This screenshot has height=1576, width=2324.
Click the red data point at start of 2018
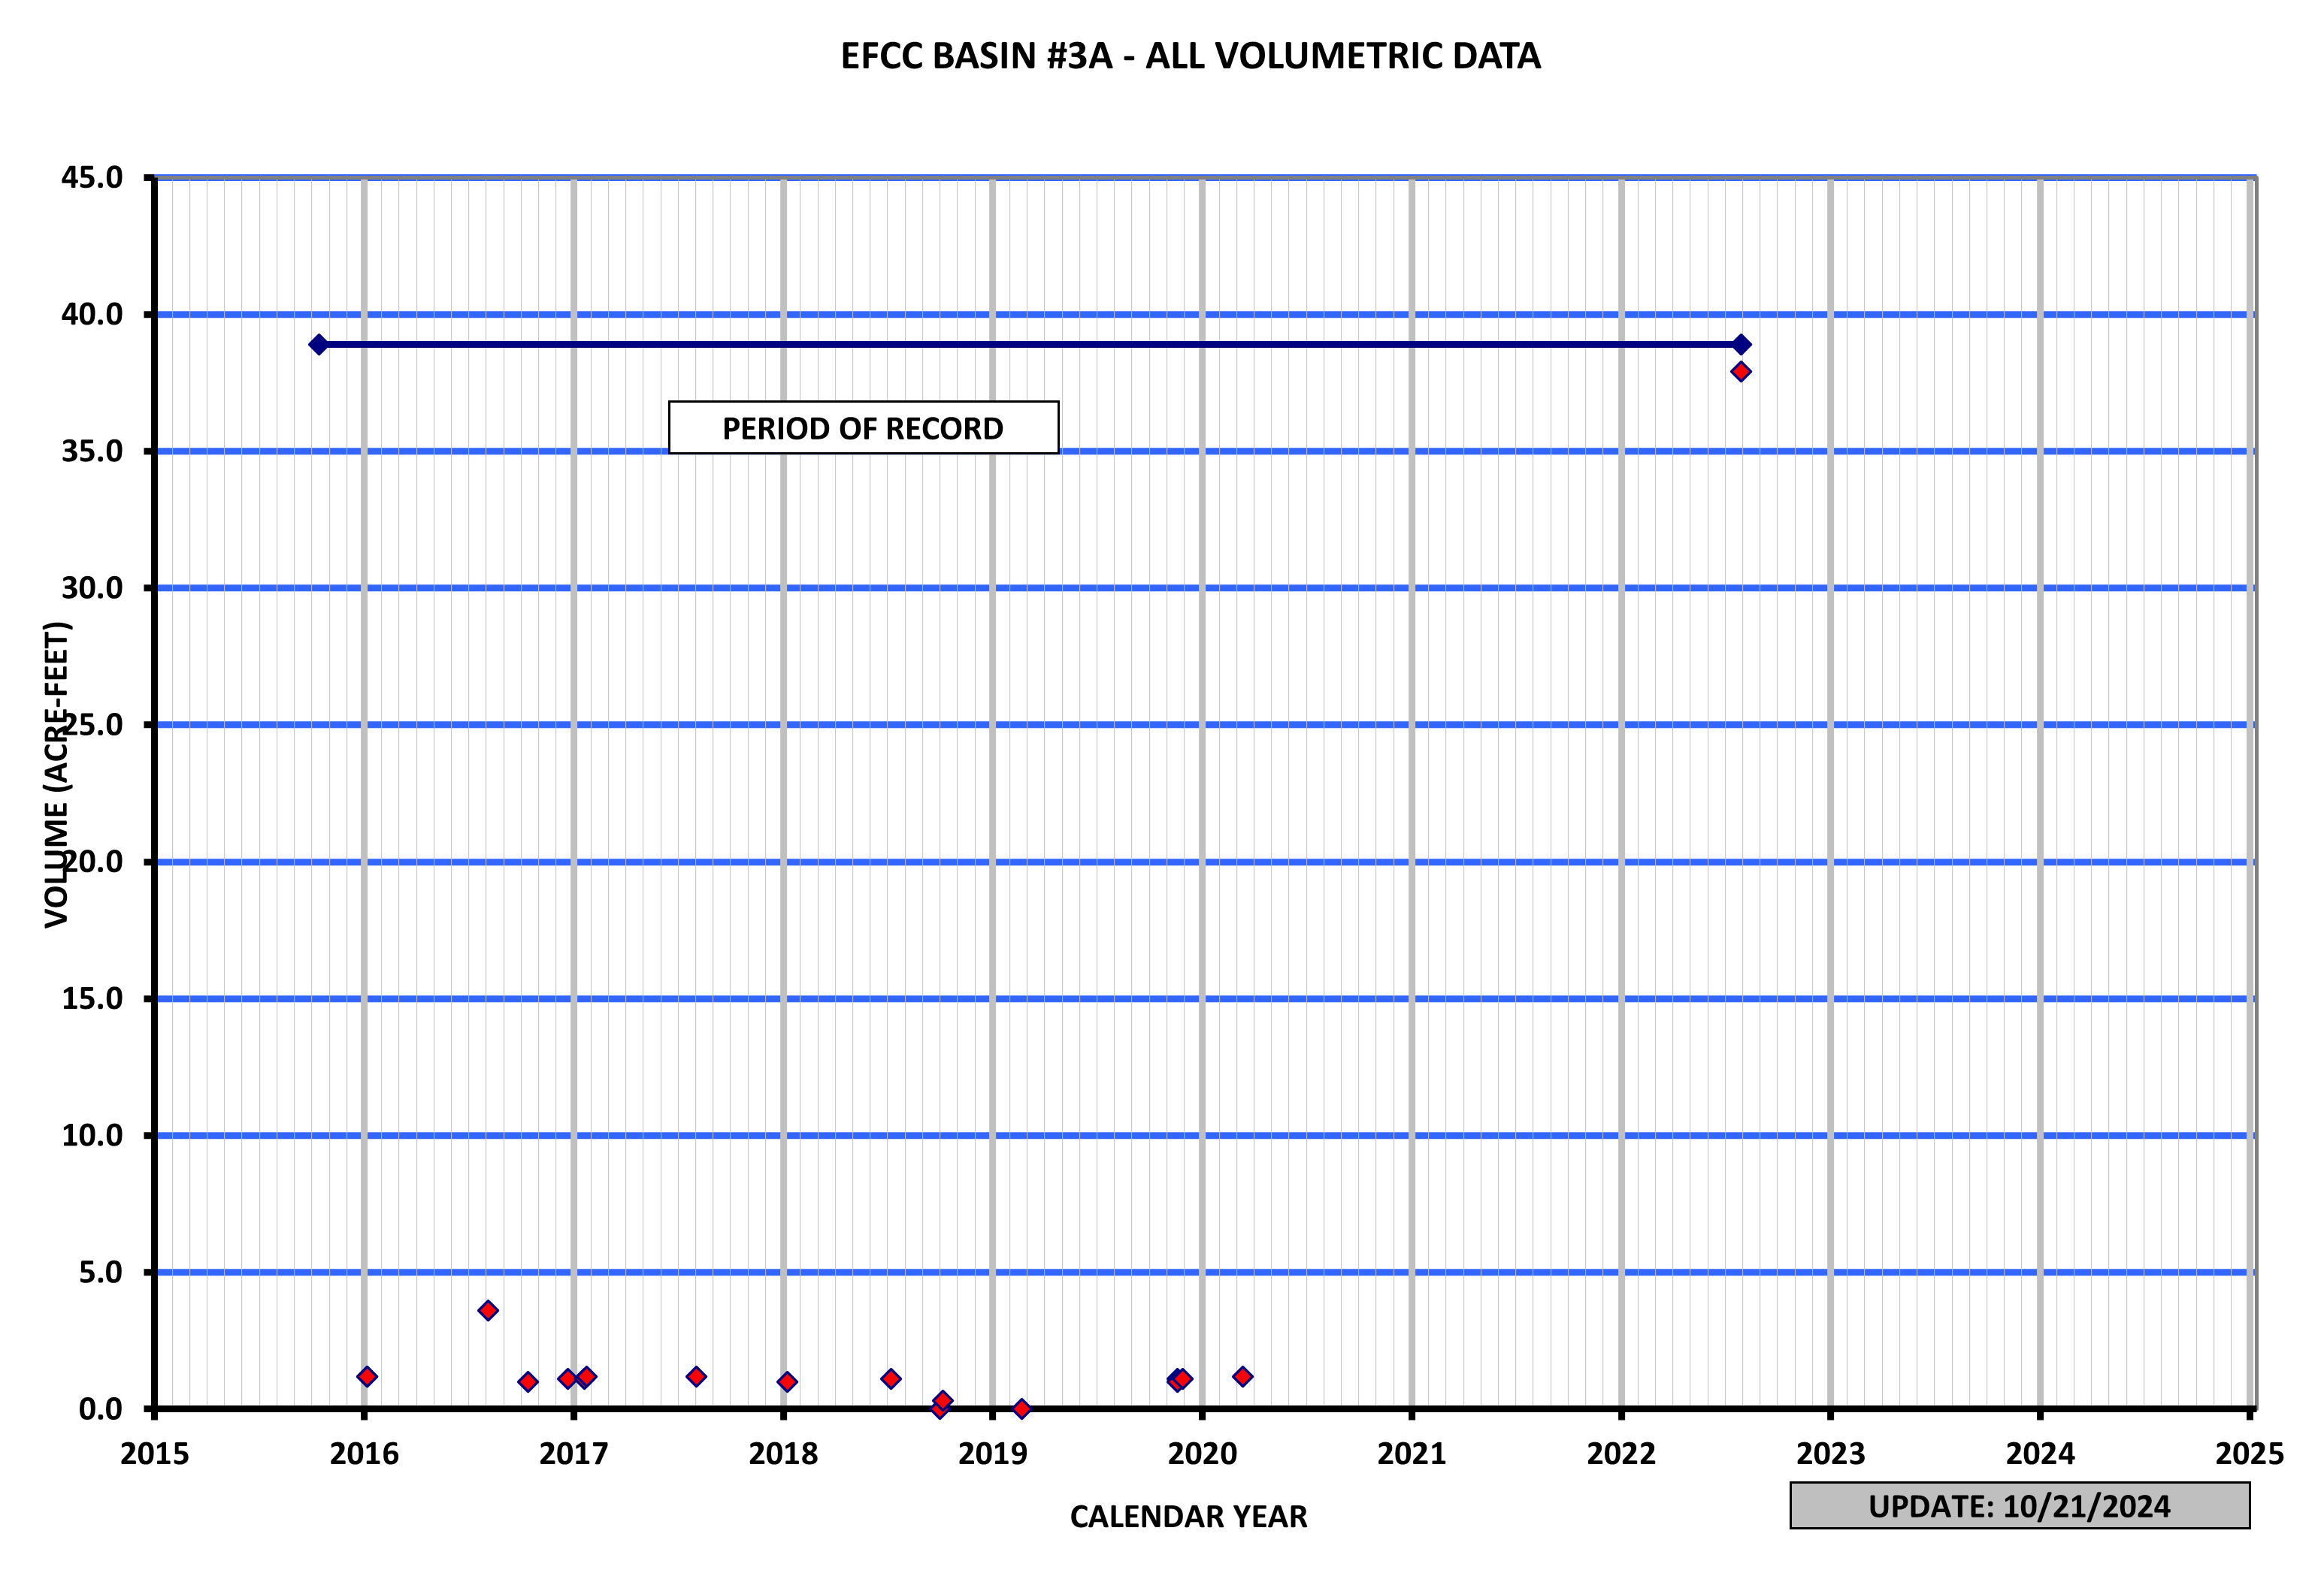point(787,1381)
